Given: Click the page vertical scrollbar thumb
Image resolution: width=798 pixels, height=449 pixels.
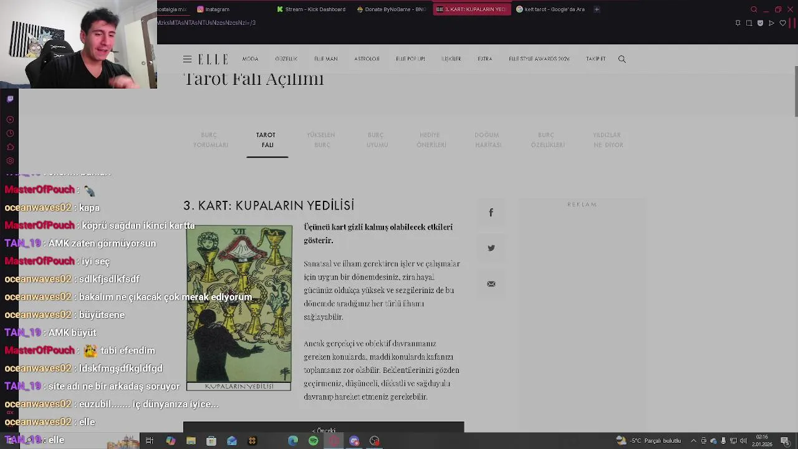Looking at the screenshot, I should (796, 90).
